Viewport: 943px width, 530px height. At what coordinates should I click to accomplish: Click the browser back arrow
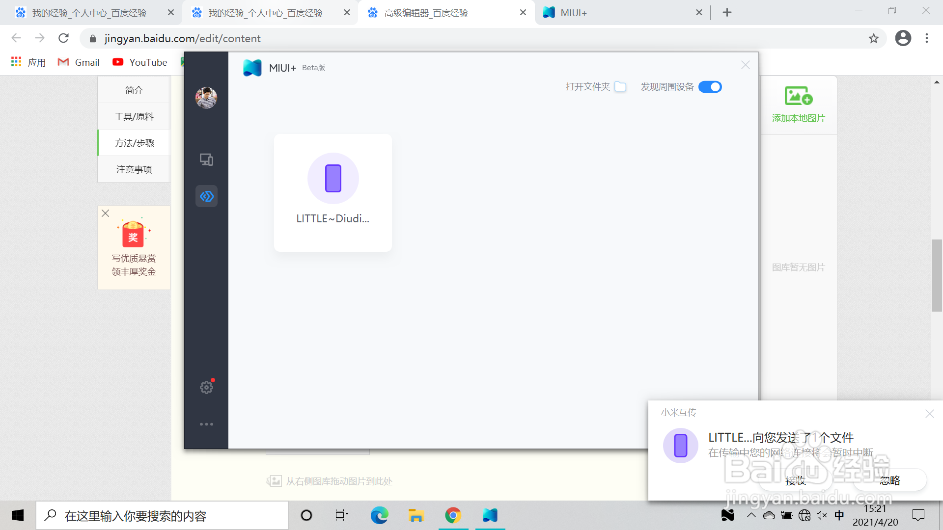pyautogui.click(x=16, y=38)
